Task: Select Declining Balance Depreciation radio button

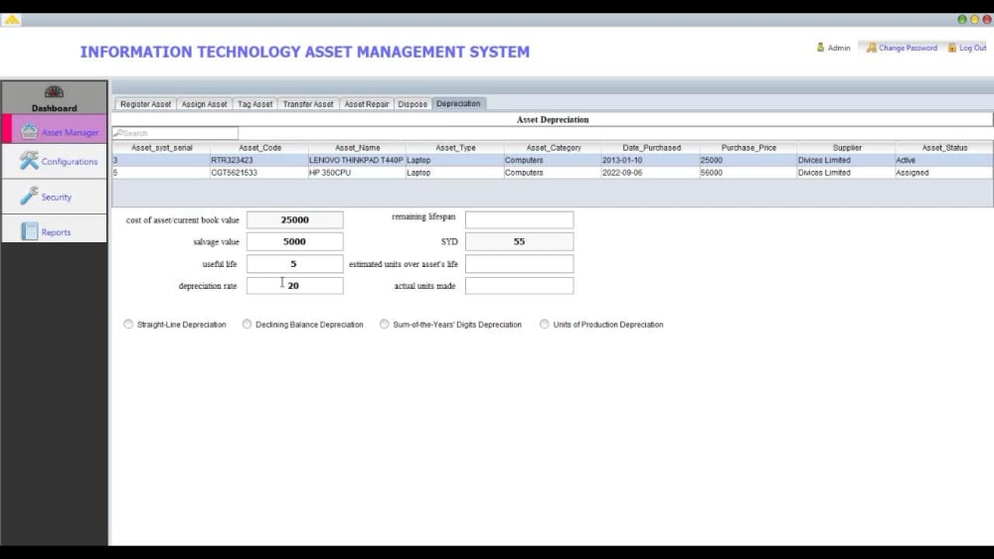Action: [x=247, y=324]
